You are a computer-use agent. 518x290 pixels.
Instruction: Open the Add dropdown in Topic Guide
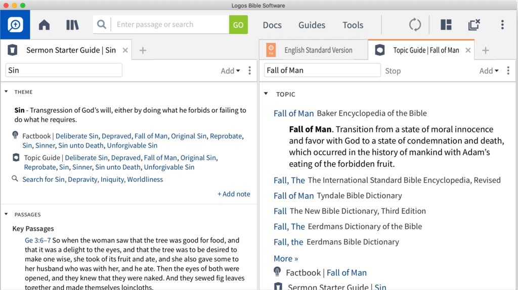(x=489, y=71)
